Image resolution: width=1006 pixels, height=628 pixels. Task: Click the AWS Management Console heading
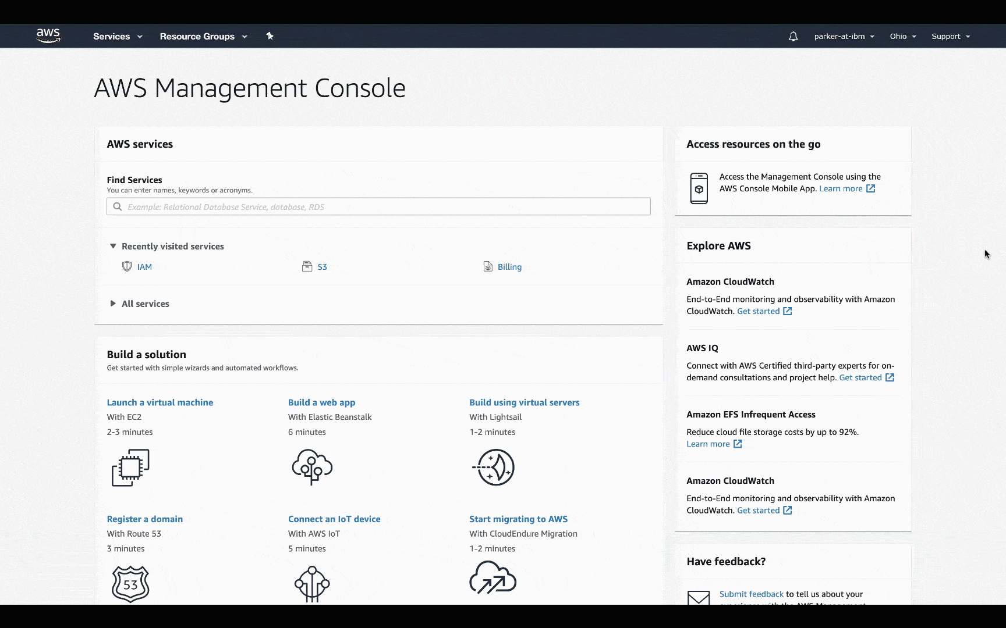[250, 88]
